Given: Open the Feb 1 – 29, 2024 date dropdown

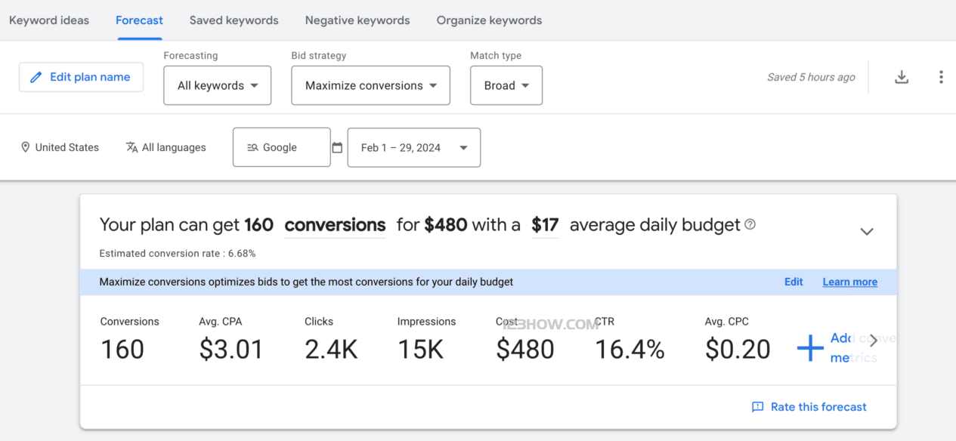Looking at the screenshot, I should pos(413,147).
